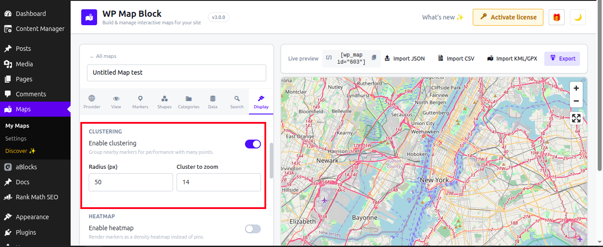603x247 pixels.
Task: Edit the map title field
Action: point(177,73)
